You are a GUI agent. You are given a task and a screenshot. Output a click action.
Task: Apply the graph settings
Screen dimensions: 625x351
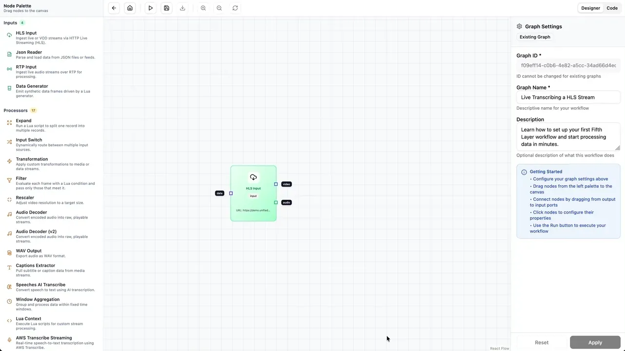[x=595, y=342]
